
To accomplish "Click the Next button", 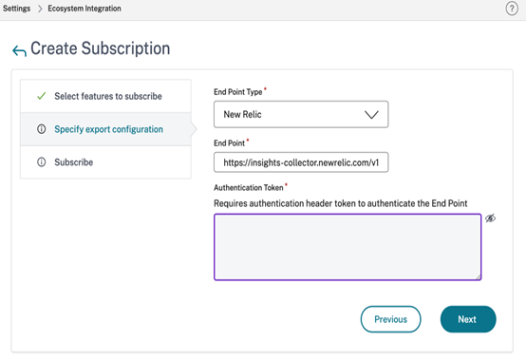I will pos(468,319).
